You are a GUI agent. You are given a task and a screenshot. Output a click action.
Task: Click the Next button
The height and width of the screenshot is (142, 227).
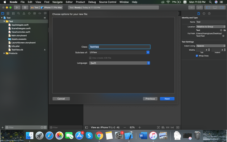167,99
